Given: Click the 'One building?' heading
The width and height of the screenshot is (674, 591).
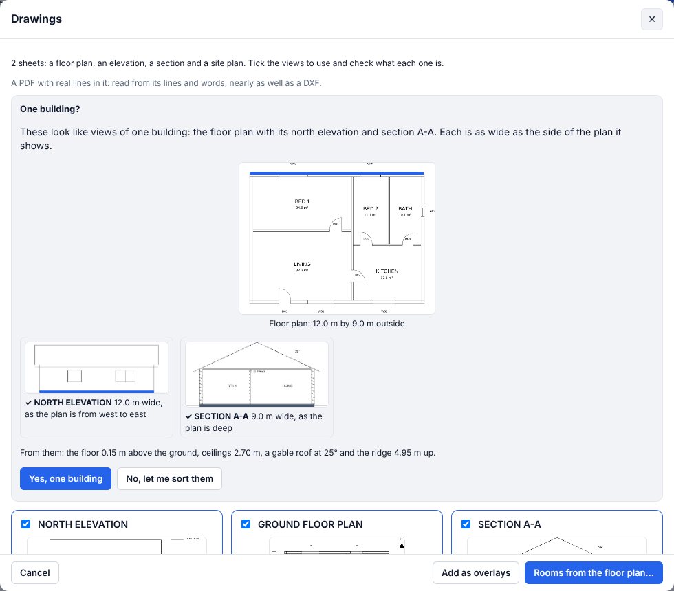Looking at the screenshot, I should (50, 109).
